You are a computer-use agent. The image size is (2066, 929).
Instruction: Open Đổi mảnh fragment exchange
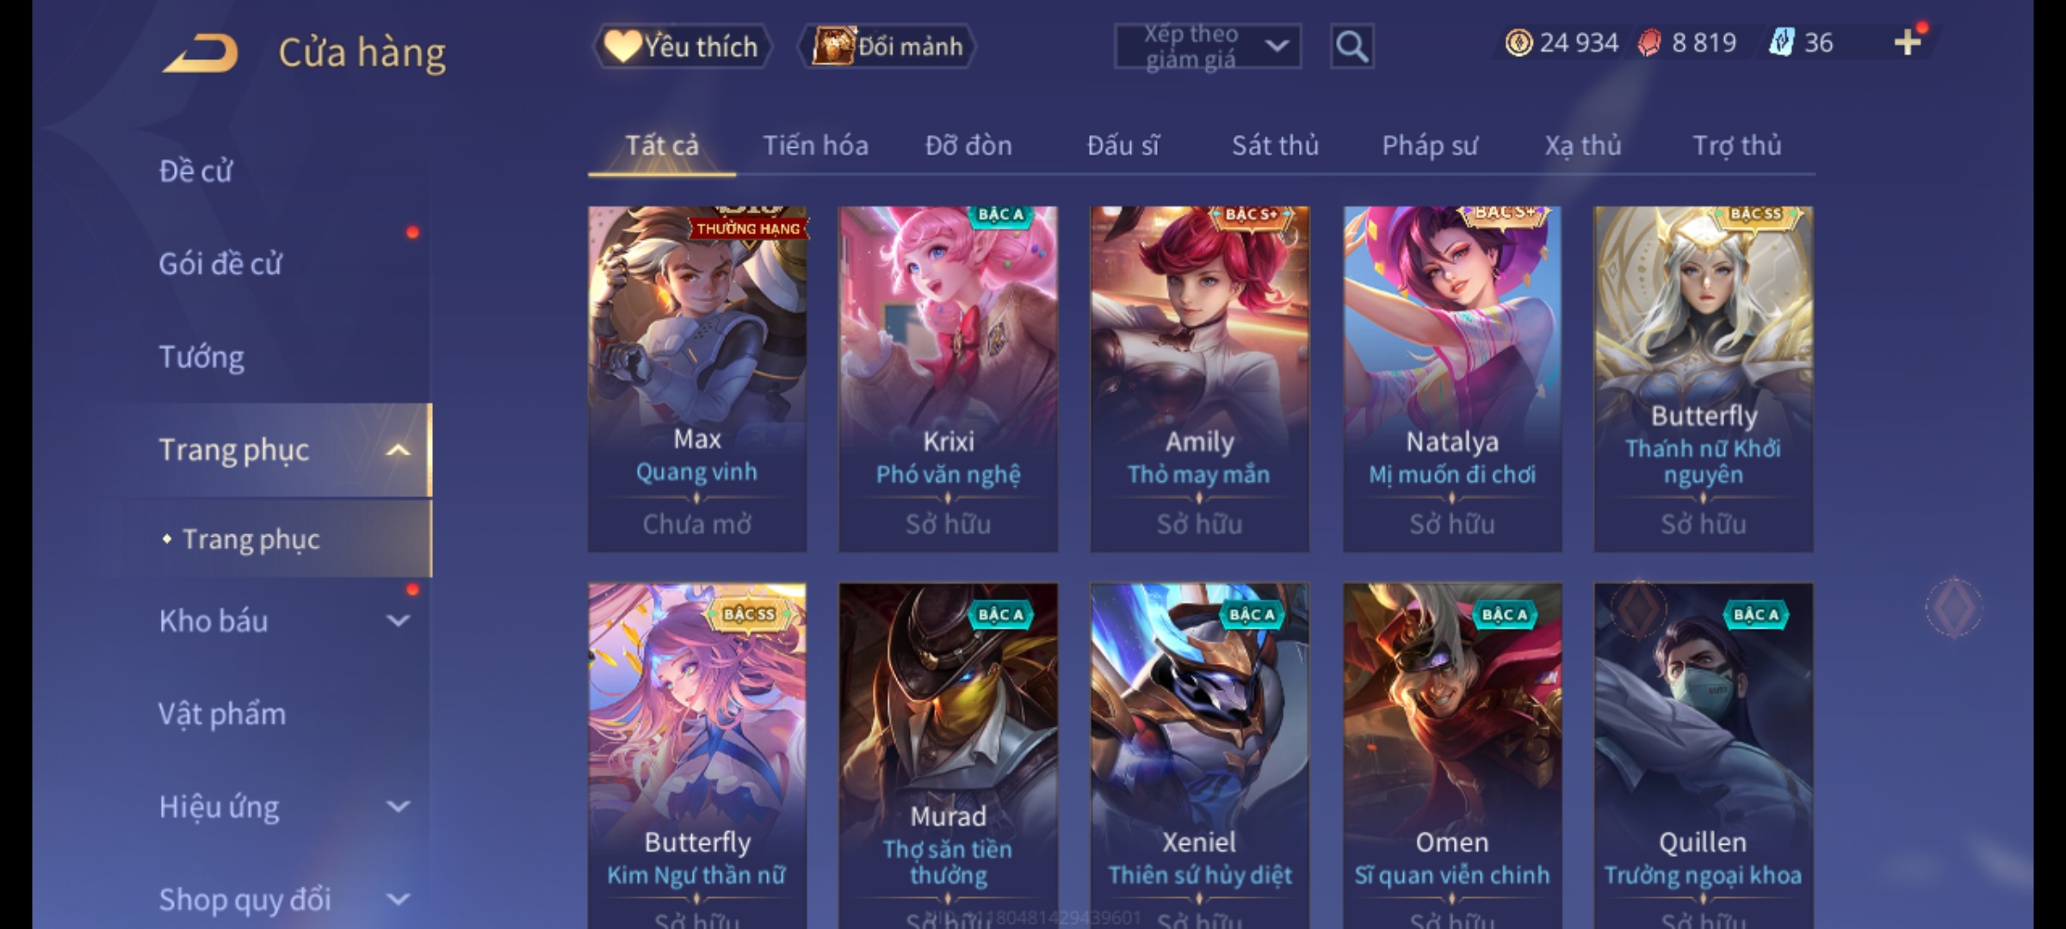click(x=888, y=46)
